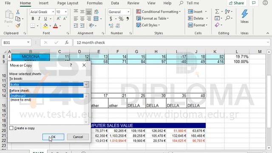This screenshot has height=153, width=272.
Task: Center text horizontally
Action: [x=82, y=19]
